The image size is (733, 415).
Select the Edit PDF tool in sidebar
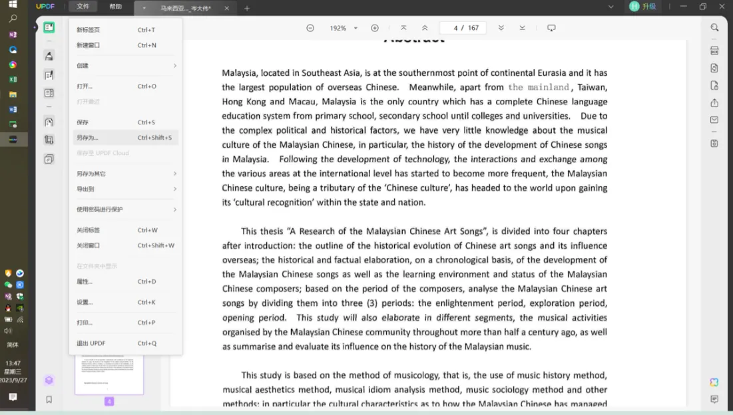49,74
